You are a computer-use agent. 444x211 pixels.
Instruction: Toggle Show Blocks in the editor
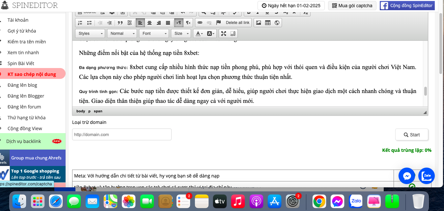[233, 34]
